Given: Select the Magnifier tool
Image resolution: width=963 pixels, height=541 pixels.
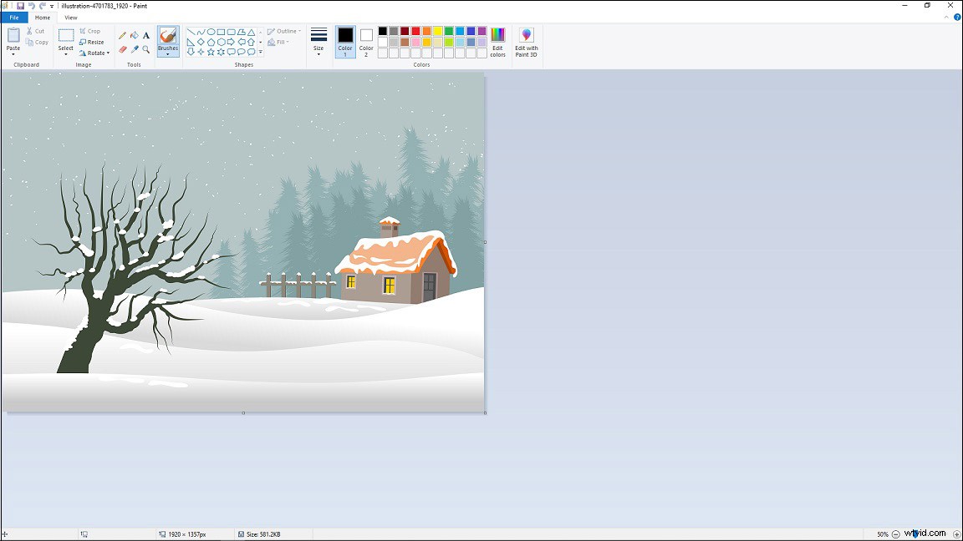Looking at the screenshot, I should [146, 49].
